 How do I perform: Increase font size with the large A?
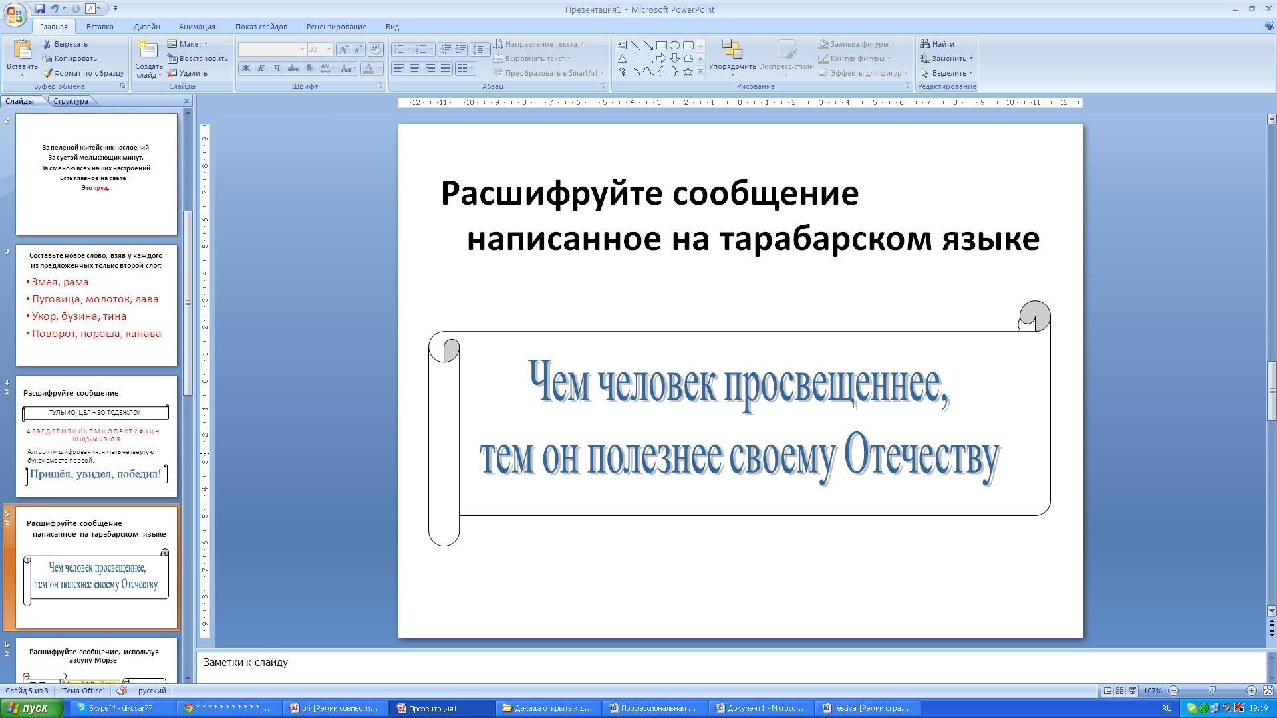tap(343, 50)
